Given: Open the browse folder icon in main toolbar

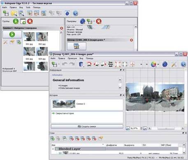Looking at the screenshot, I should tap(14, 13).
